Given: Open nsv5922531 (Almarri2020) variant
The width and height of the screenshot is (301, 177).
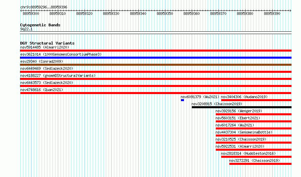Looking at the screenshot, I should 240,146.
